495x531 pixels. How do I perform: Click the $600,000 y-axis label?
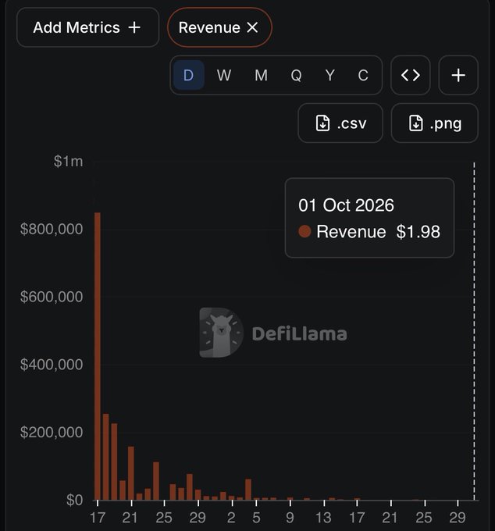52,297
